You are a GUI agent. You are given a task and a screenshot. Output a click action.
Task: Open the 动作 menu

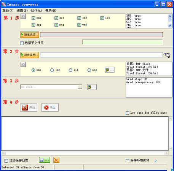tap(37, 11)
